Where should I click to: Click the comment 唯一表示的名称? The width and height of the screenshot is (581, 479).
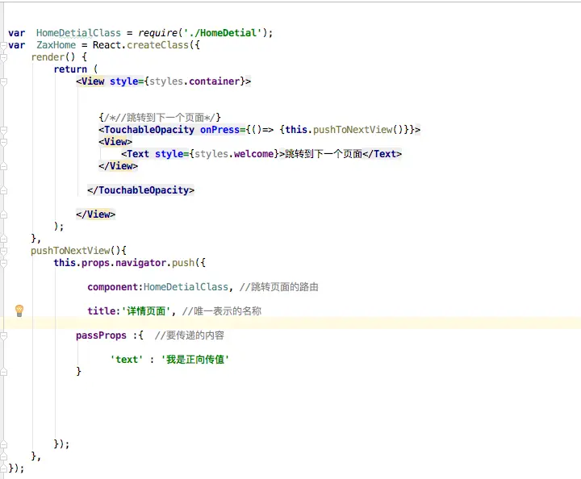pyautogui.click(x=222, y=311)
